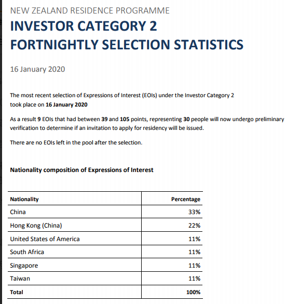Click the 22% value for Hong Kong
287x304 pixels.
[x=195, y=226]
